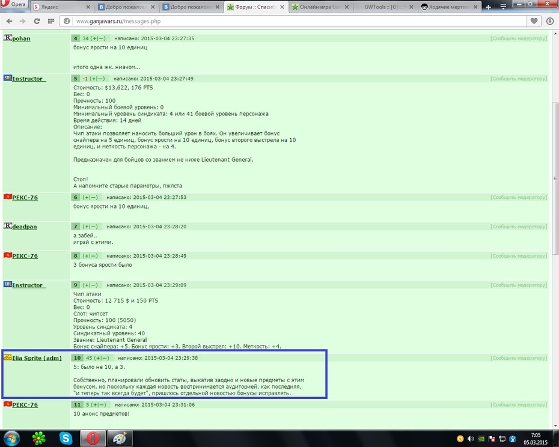Open the site info globe icon in address bar

pyautogui.click(x=67, y=21)
